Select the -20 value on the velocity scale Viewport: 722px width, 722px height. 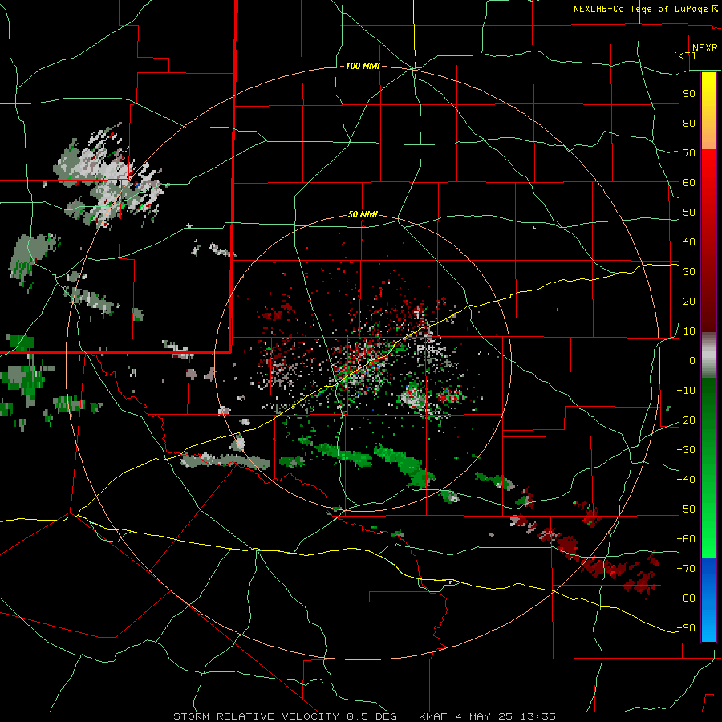(686, 420)
